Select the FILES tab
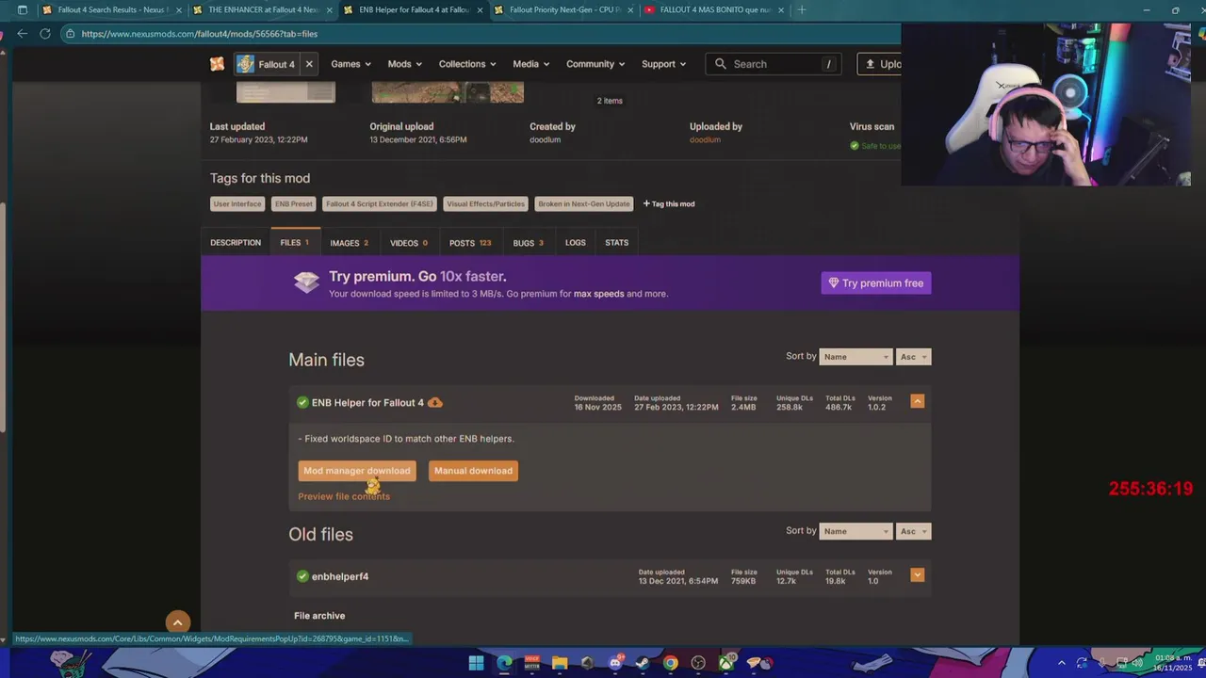This screenshot has width=1206, height=678. tap(295, 243)
